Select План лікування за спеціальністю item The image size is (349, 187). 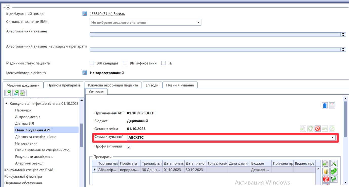pyautogui.click(x=42, y=150)
